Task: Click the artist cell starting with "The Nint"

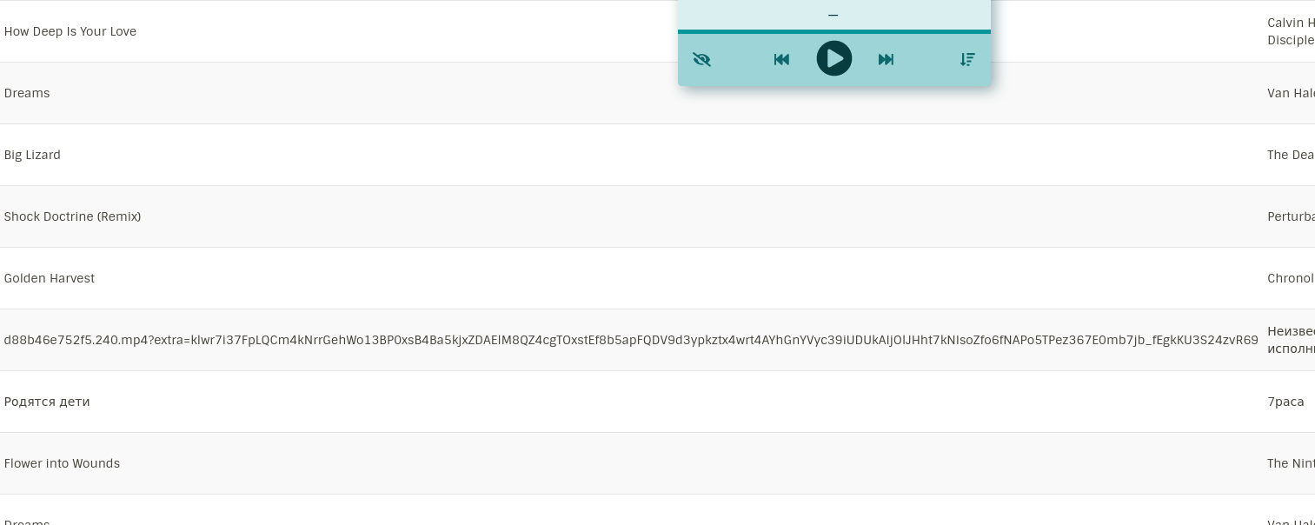Action: click(x=1291, y=463)
